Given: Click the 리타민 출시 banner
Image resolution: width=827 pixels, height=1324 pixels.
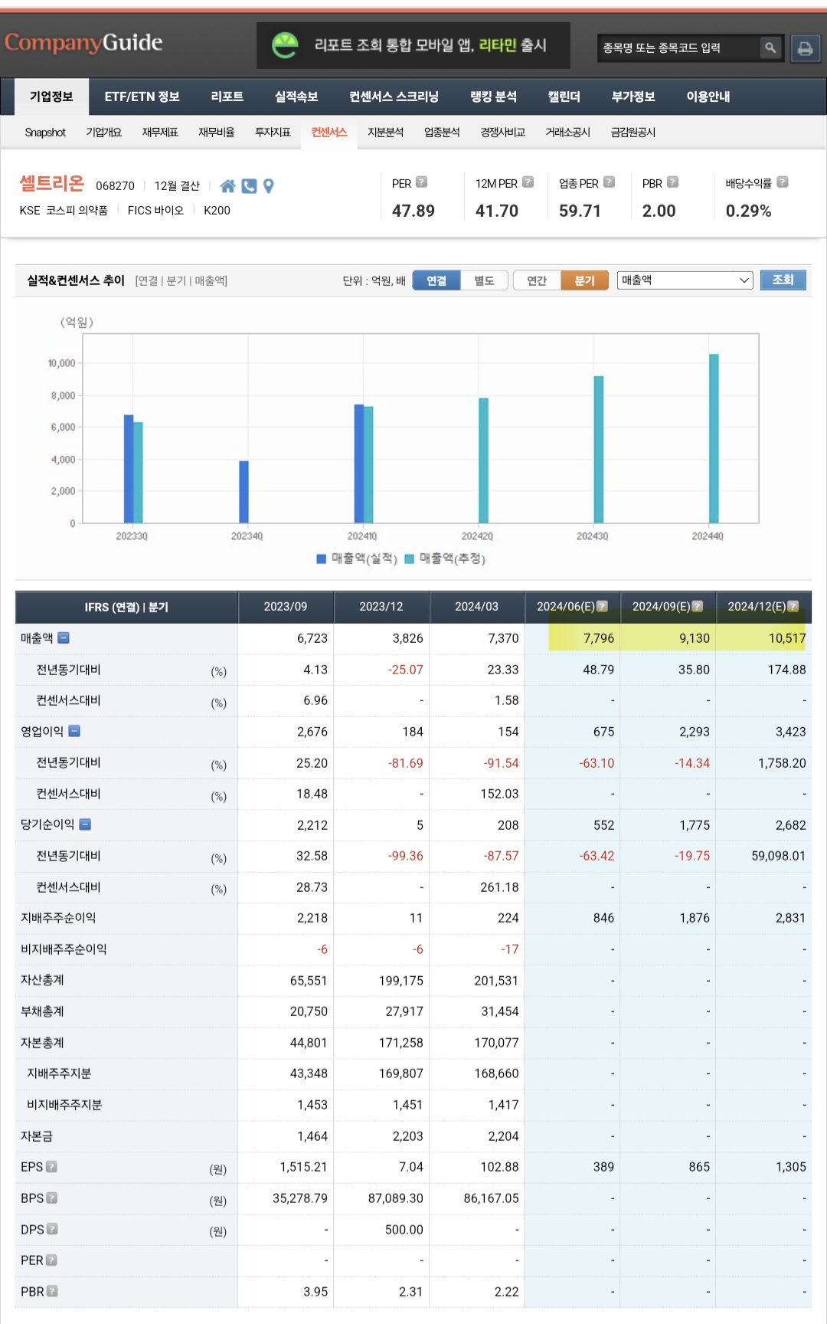Looking at the screenshot, I should click(x=413, y=45).
